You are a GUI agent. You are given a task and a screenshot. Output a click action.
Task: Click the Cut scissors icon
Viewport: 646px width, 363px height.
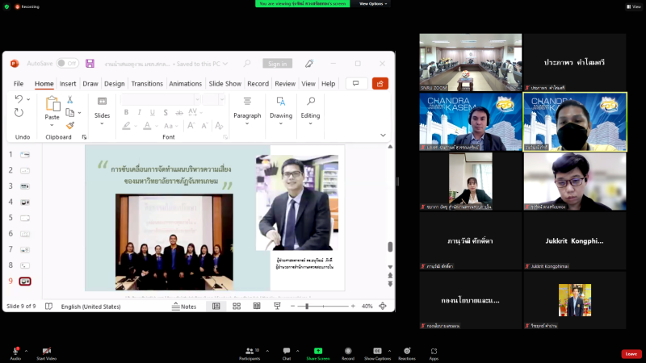tap(69, 99)
